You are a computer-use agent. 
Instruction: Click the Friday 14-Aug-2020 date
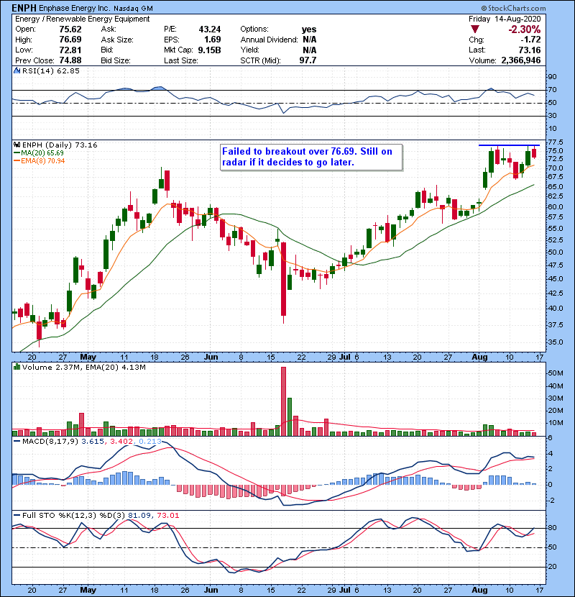505,19
